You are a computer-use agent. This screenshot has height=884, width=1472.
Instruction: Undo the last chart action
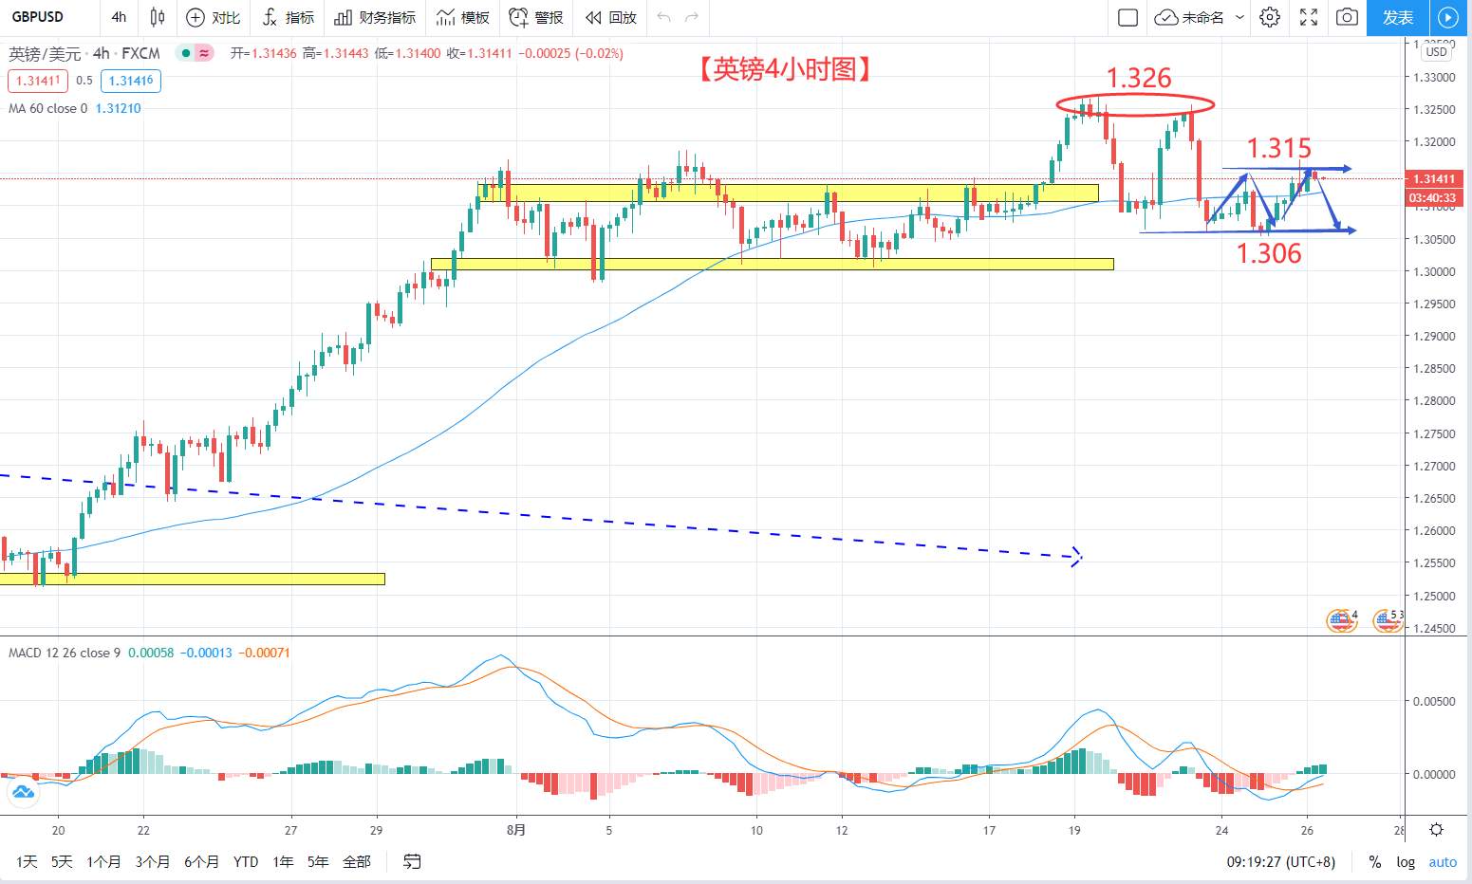point(664,17)
